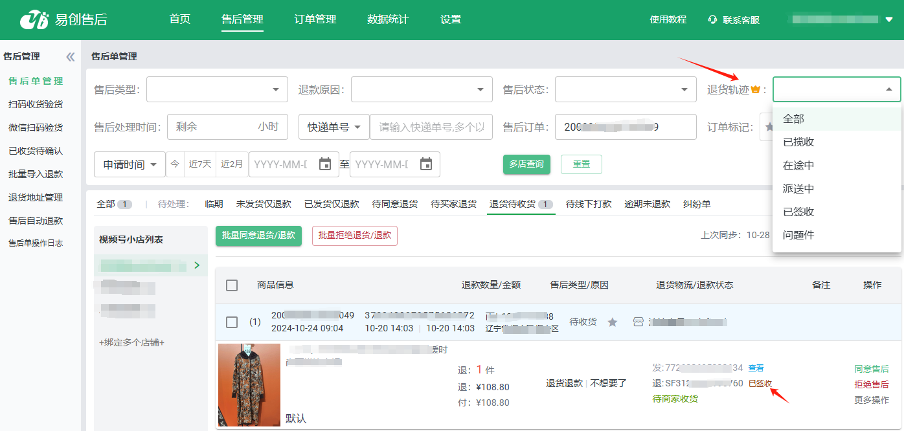This screenshot has width=904, height=431.
Task: Check the select-all checkbox in table header
Action: tap(232, 285)
